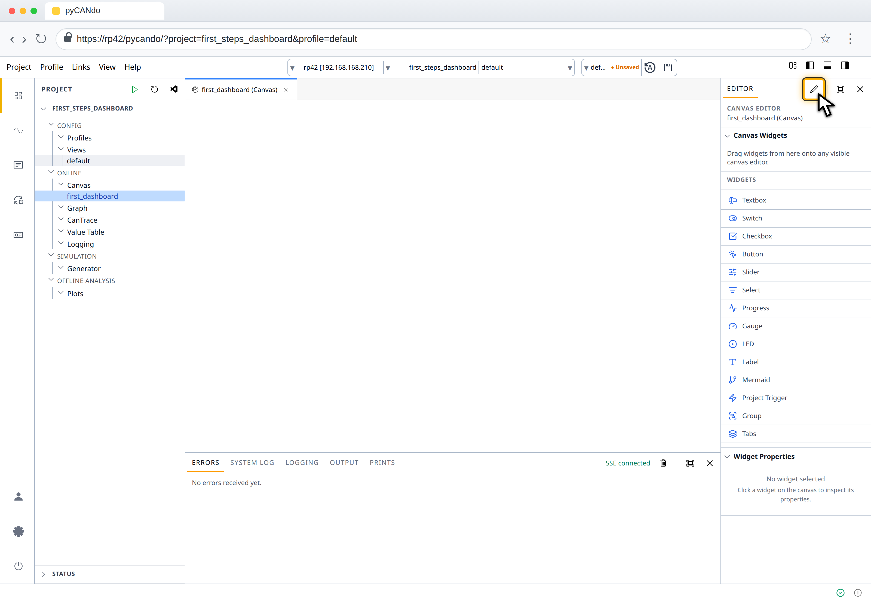Screen dimensions: 871x601
Task: Toggle the right sidebar panel visibility
Action: [845, 66]
